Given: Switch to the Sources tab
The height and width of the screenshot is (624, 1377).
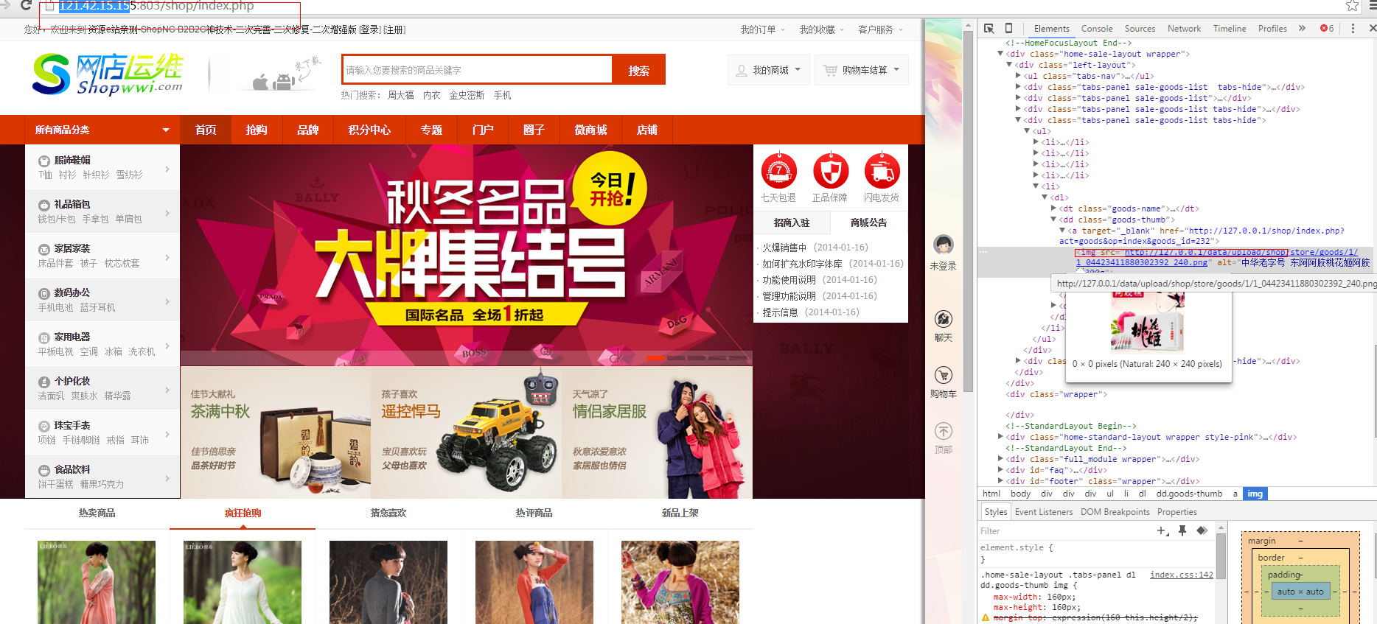Looking at the screenshot, I should coord(1140,29).
